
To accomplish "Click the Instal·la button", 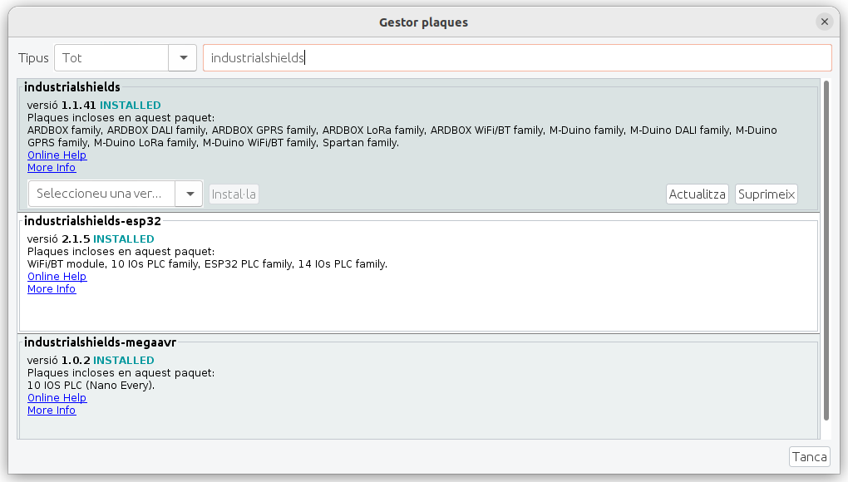I will coord(234,194).
